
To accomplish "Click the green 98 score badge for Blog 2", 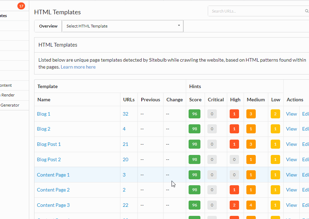I will coord(195,129).
